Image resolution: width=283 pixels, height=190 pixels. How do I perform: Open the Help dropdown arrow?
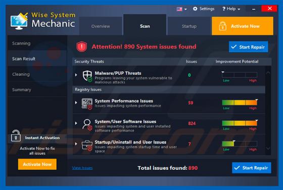[239, 9]
